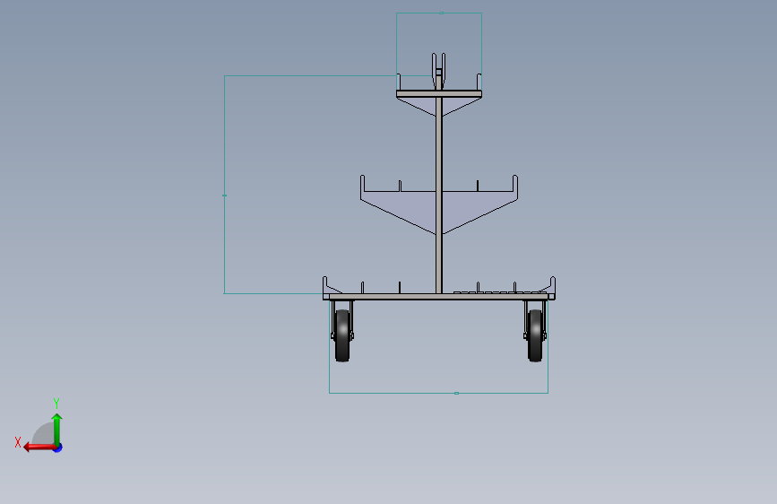Click the blue Z axis dot on the triad

pyautogui.click(x=58, y=448)
